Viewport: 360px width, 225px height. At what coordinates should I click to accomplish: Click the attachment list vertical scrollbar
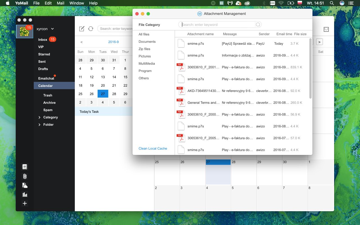[x=310, y=69]
